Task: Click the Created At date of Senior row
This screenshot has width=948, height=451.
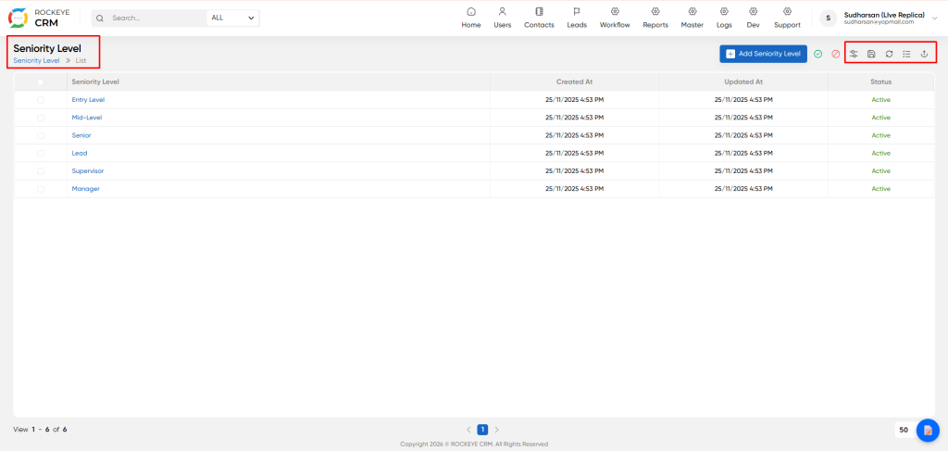Action: [574, 135]
